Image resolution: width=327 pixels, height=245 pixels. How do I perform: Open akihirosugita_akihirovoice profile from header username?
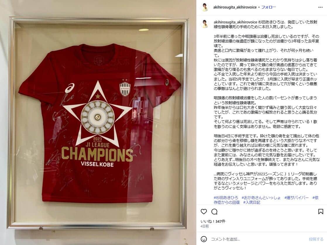(235, 7)
